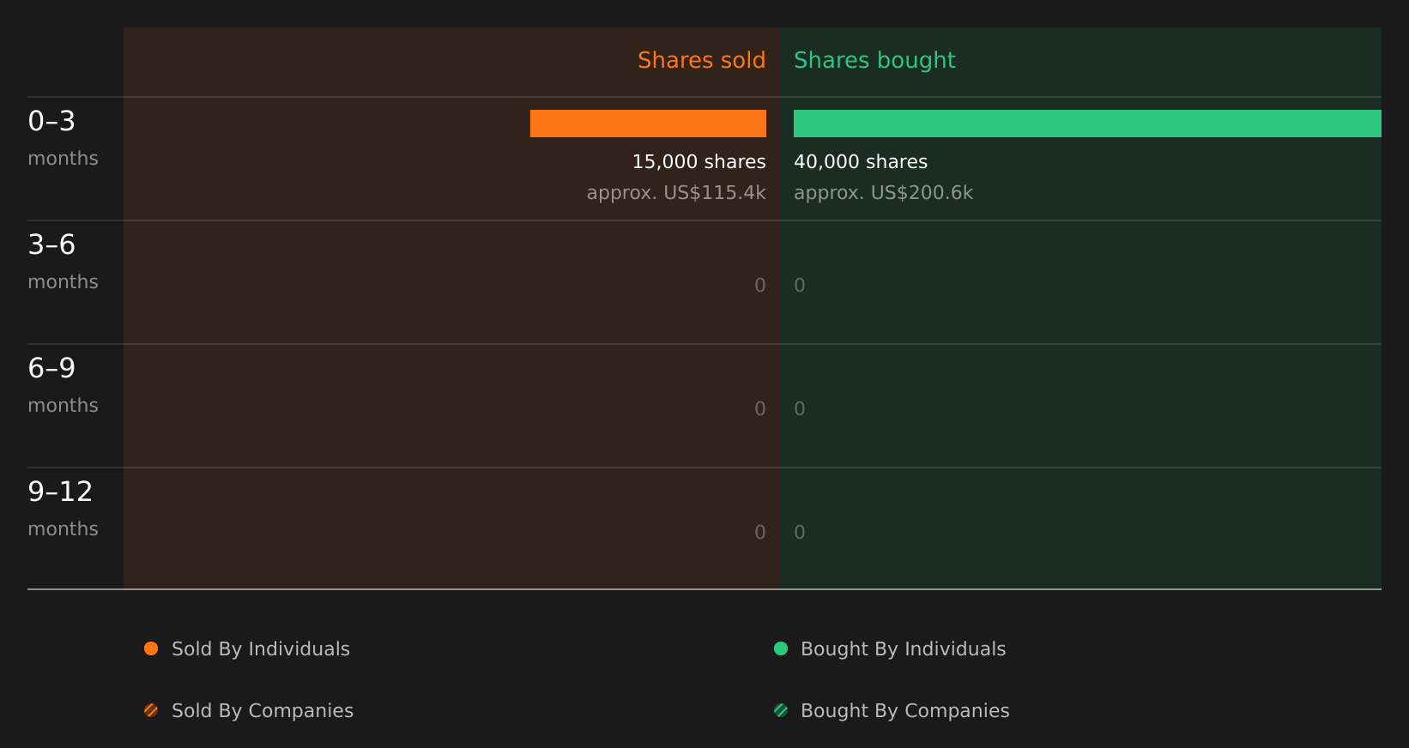Click the 9–12 months row label

pyautogui.click(x=63, y=509)
